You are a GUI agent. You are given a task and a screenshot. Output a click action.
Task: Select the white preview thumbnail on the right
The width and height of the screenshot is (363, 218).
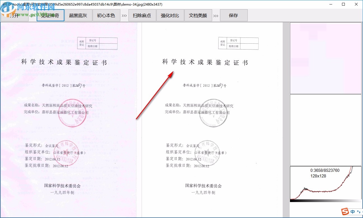tap(325, 129)
